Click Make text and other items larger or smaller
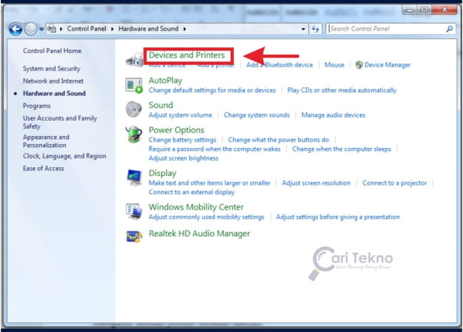Image resolution: width=463 pixels, height=332 pixels. (209, 183)
